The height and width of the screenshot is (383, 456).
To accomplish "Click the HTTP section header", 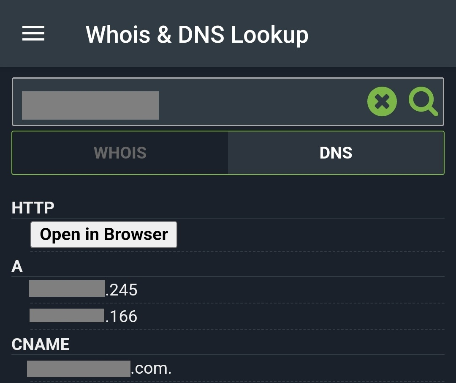I will (x=33, y=208).
